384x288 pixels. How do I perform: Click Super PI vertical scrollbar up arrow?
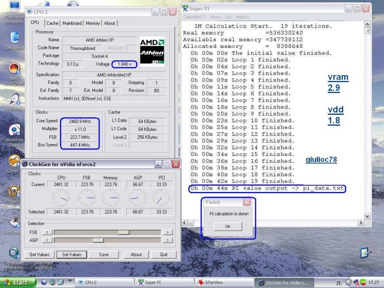tap(367, 24)
